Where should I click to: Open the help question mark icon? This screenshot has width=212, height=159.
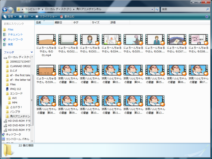point(207,17)
